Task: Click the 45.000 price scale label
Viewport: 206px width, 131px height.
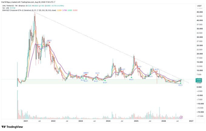Action: click(200, 12)
